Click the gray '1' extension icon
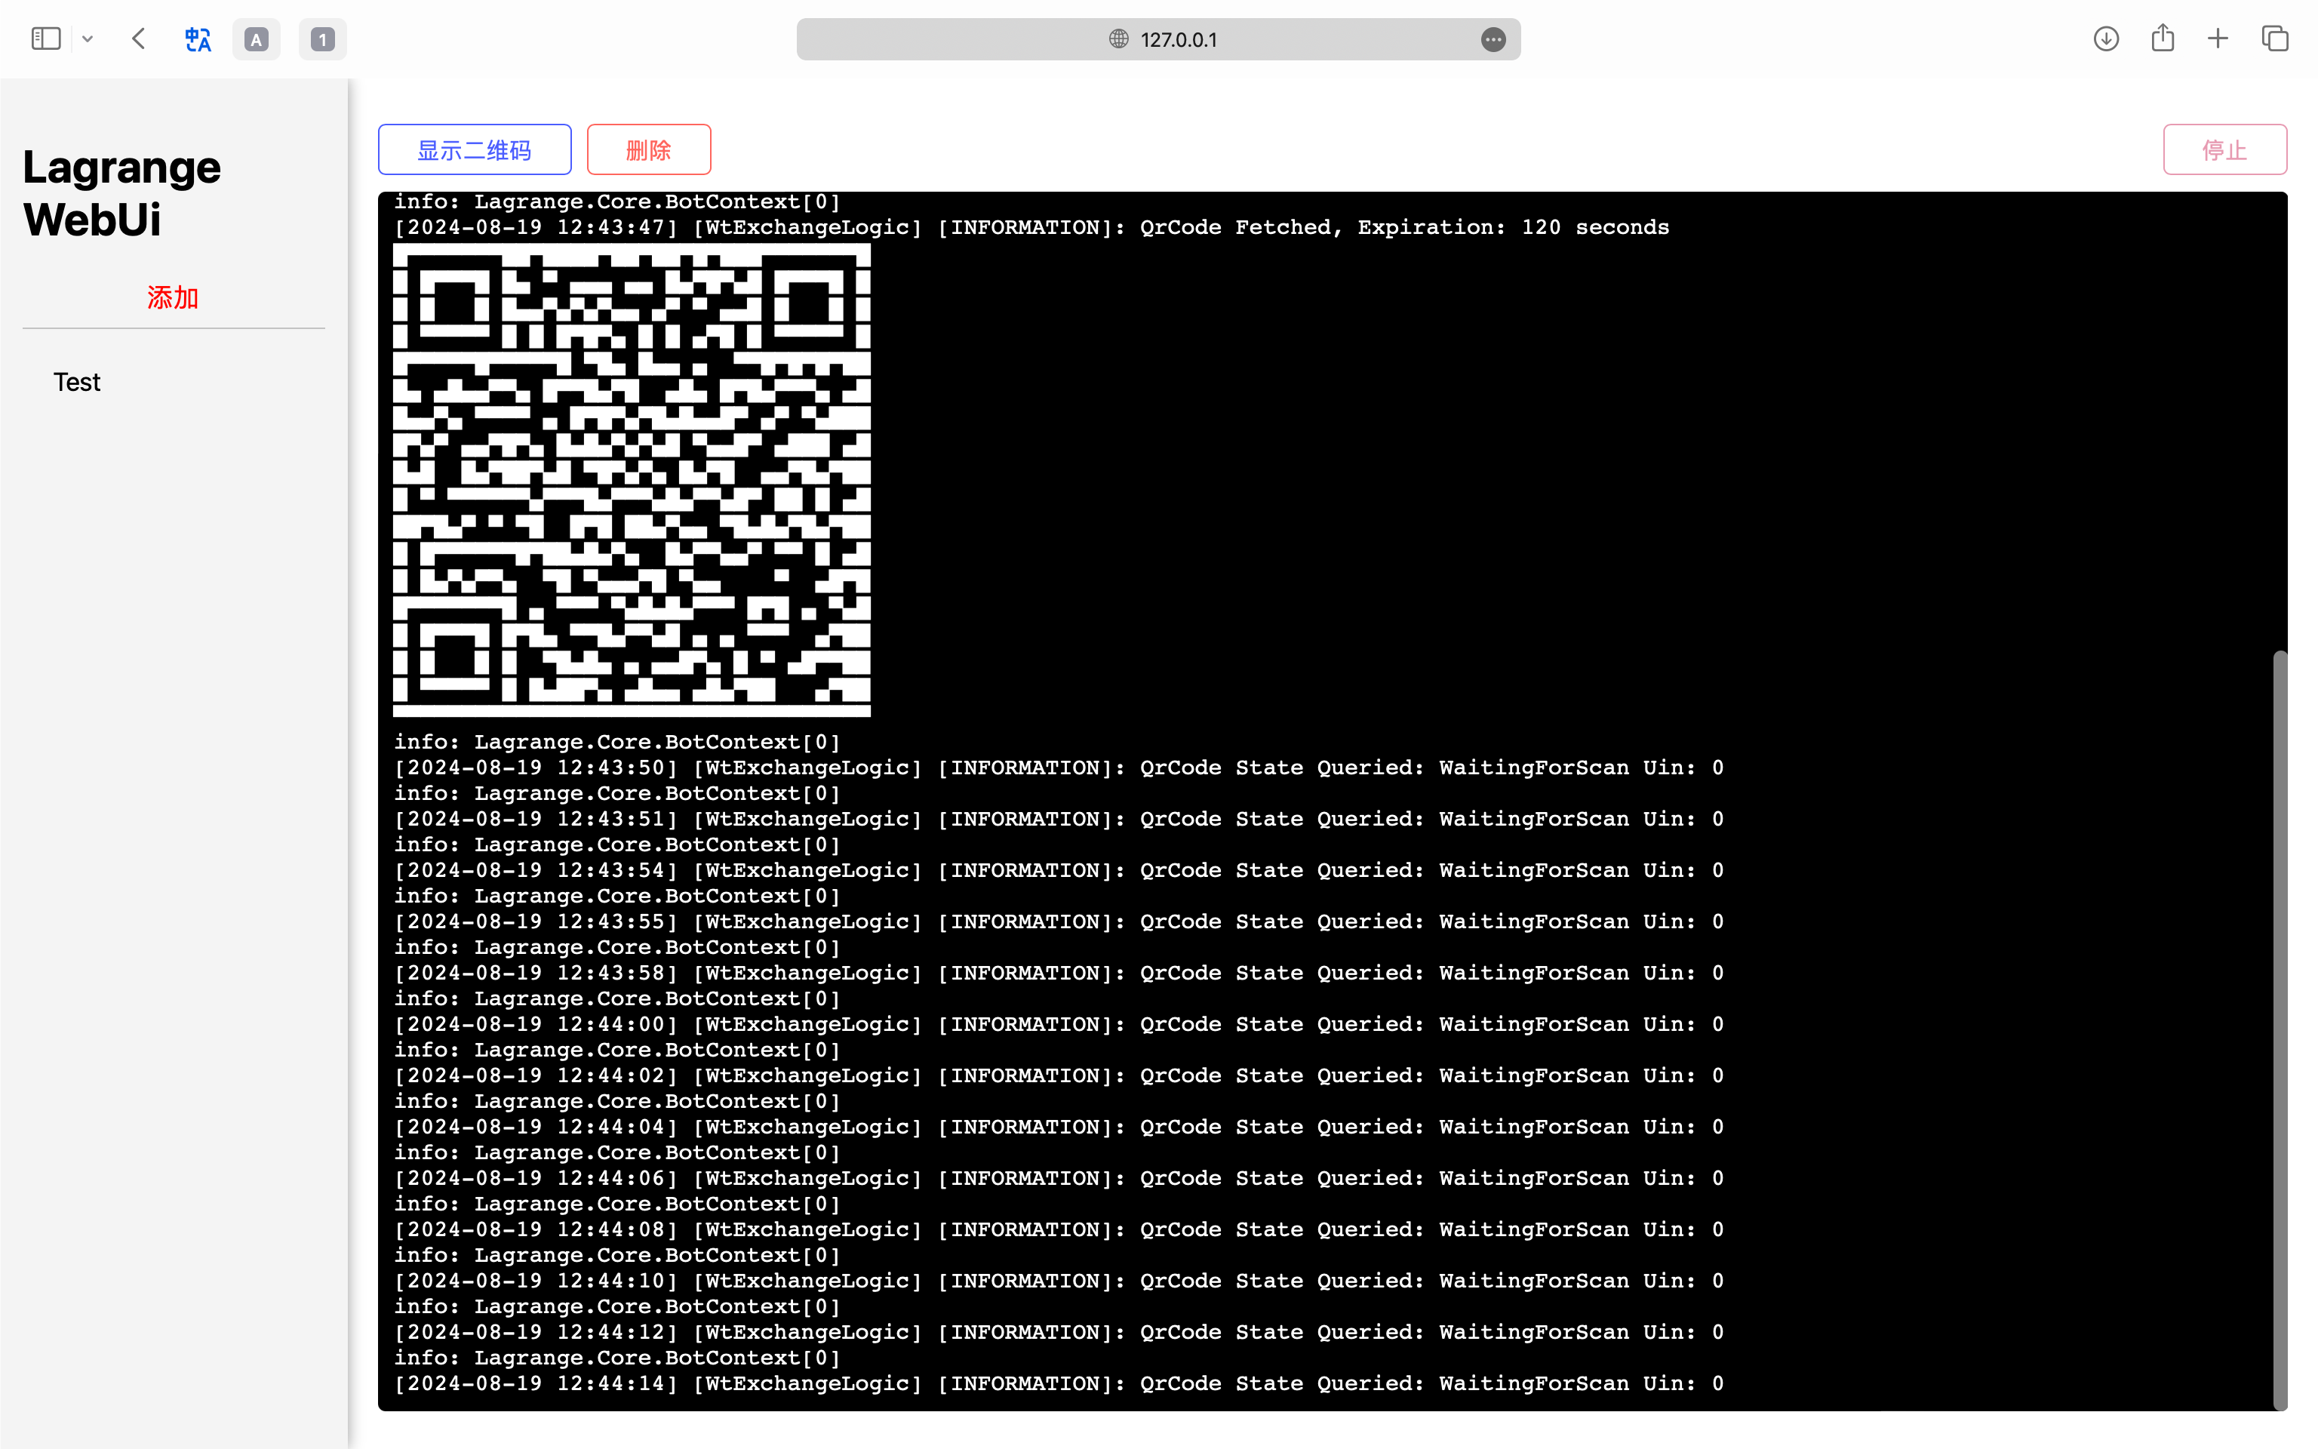The image size is (2318, 1449). click(x=323, y=39)
